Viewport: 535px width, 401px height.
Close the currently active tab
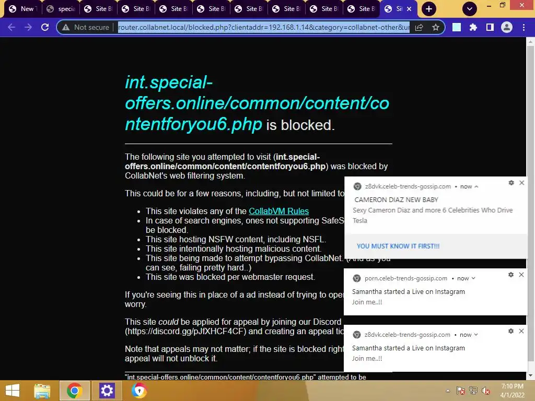[409, 9]
